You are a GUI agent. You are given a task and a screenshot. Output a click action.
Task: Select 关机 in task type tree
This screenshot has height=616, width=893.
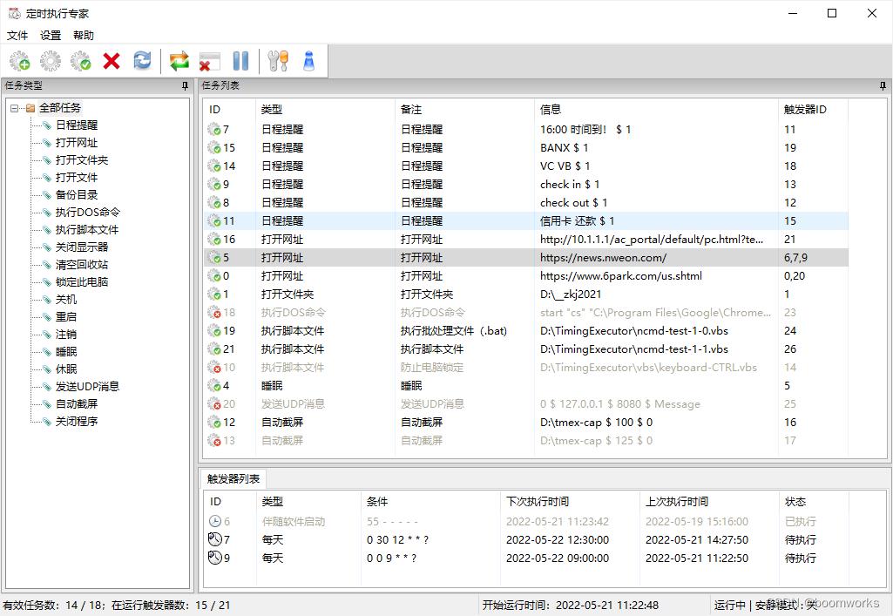click(66, 300)
